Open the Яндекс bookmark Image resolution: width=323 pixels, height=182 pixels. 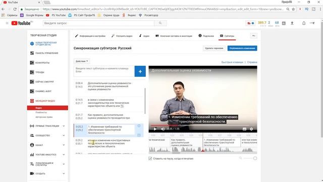click(x=129, y=15)
